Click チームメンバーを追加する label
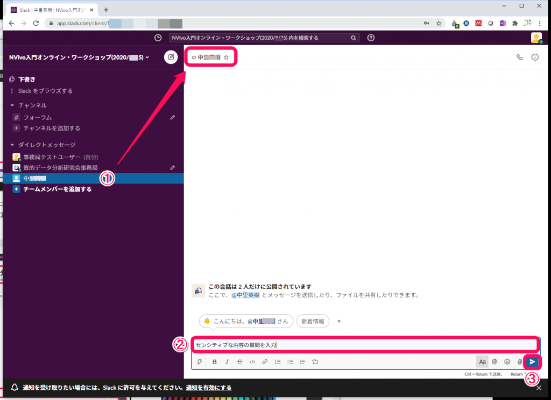This screenshot has width=551, height=400. 57,189
